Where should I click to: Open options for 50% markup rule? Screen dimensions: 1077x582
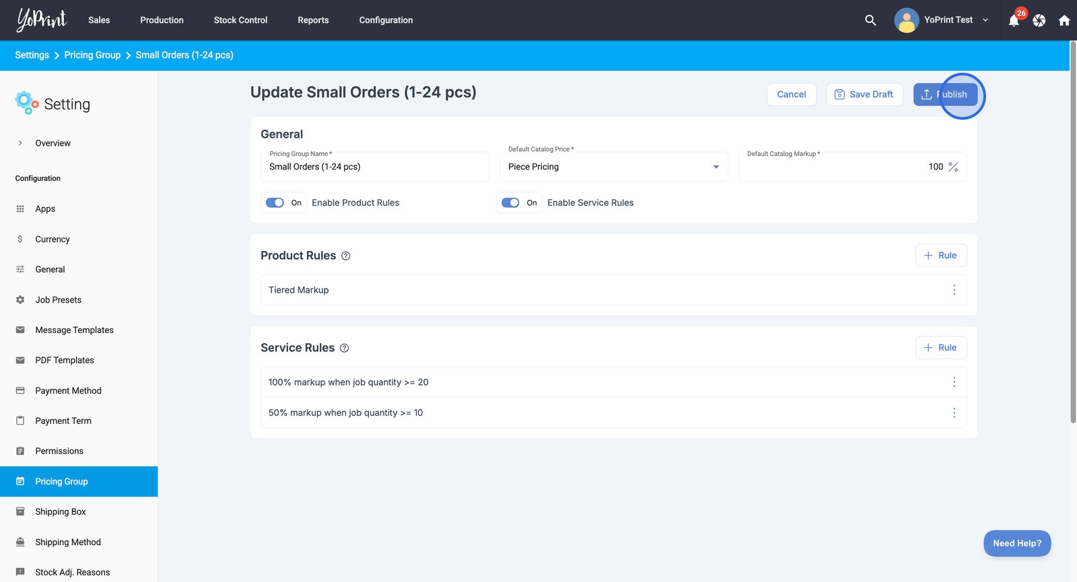[x=954, y=413]
